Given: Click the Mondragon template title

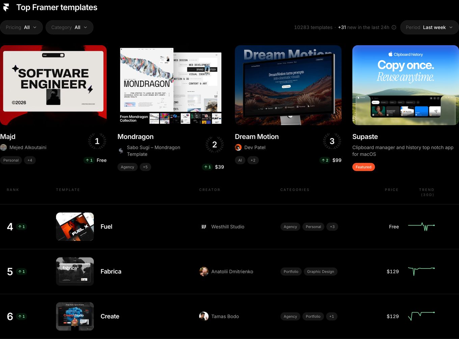Looking at the screenshot, I should pyautogui.click(x=135, y=137).
